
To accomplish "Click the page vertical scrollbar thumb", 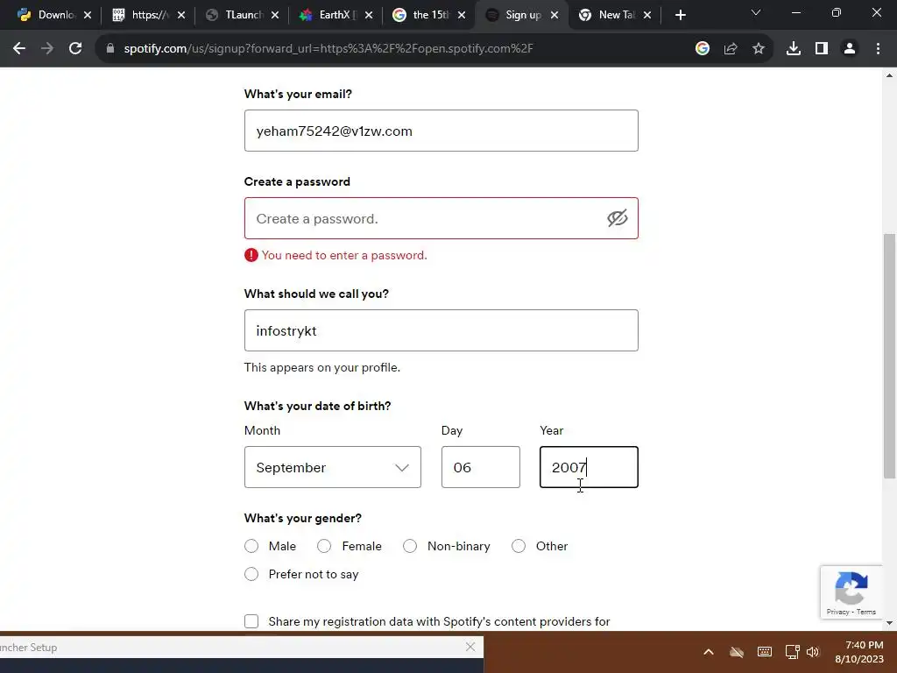I will (889, 356).
